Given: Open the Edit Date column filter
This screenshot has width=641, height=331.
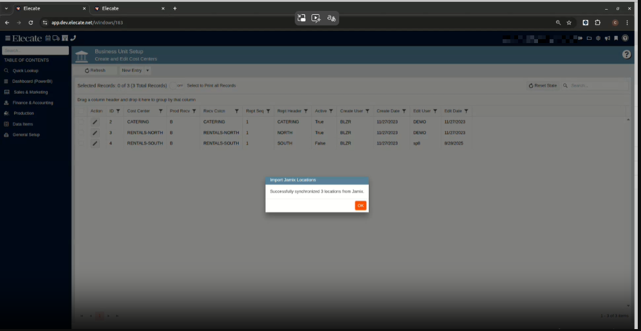Looking at the screenshot, I should [466, 111].
